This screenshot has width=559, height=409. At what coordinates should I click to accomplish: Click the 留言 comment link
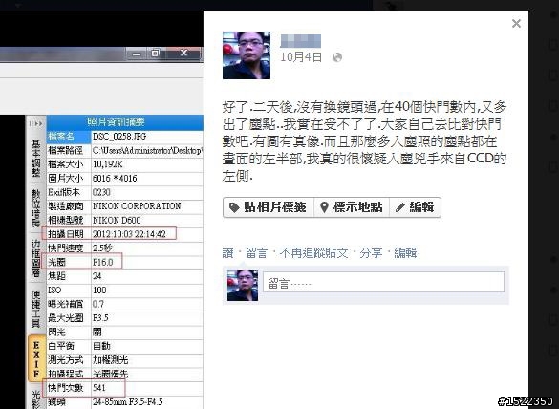tap(256, 253)
